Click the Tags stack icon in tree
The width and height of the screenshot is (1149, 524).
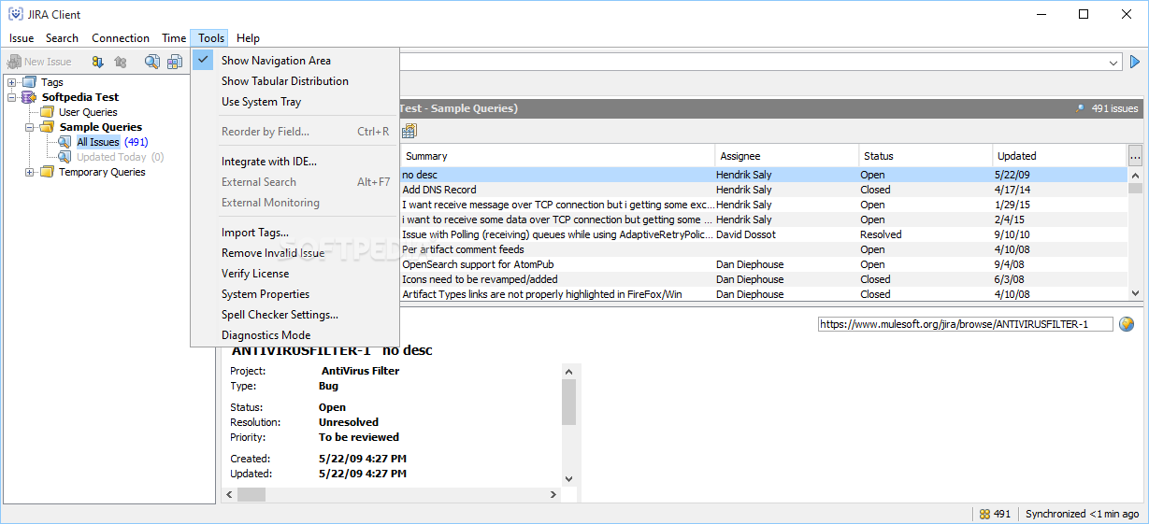[x=29, y=82]
